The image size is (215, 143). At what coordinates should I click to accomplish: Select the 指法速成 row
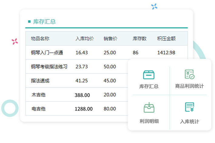[x=40, y=80]
